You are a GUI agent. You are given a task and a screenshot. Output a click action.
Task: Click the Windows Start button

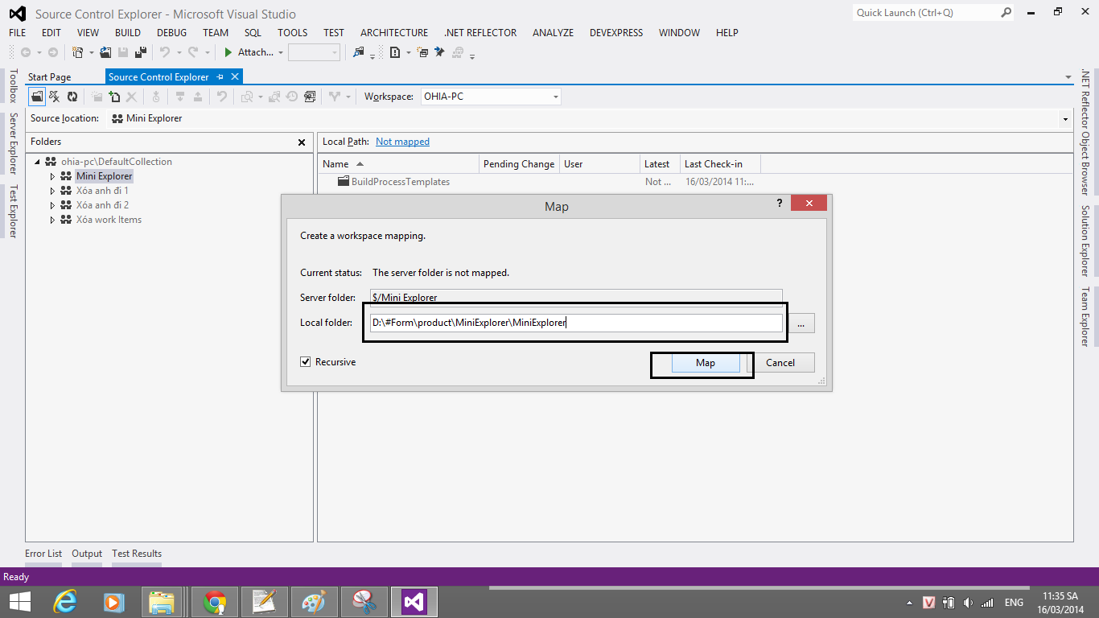(20, 602)
